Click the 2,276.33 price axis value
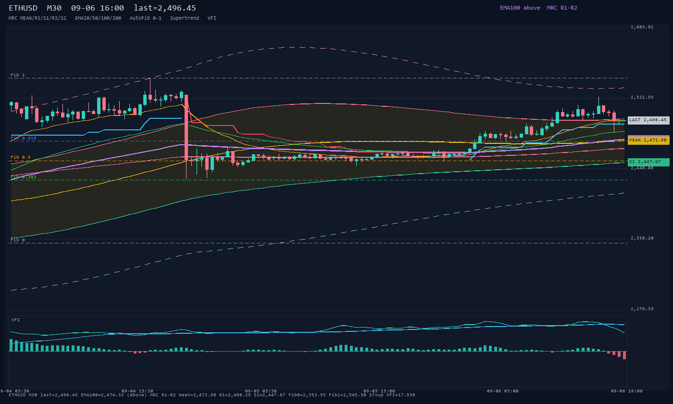673x404 pixels. (642, 309)
